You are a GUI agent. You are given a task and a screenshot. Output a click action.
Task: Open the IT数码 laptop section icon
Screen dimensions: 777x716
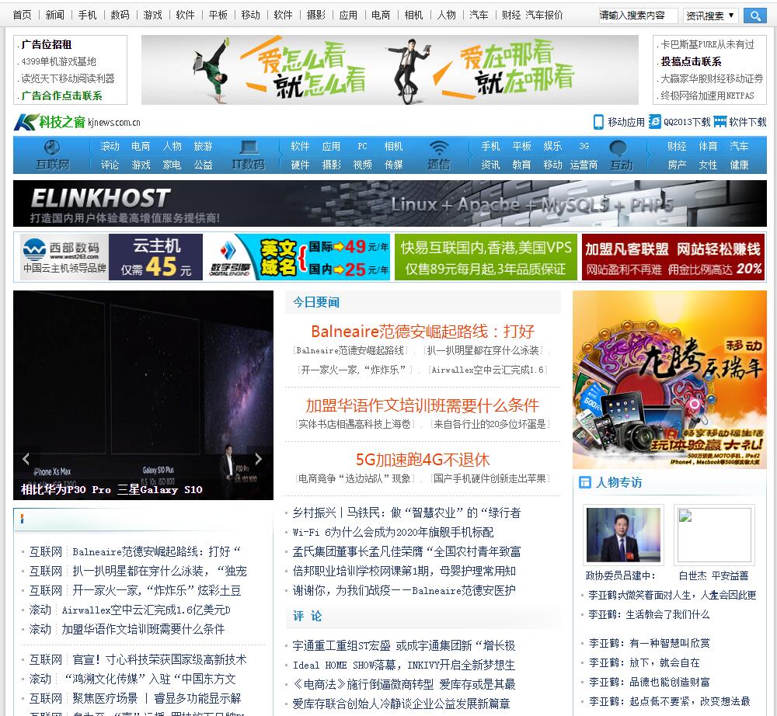[x=249, y=147]
